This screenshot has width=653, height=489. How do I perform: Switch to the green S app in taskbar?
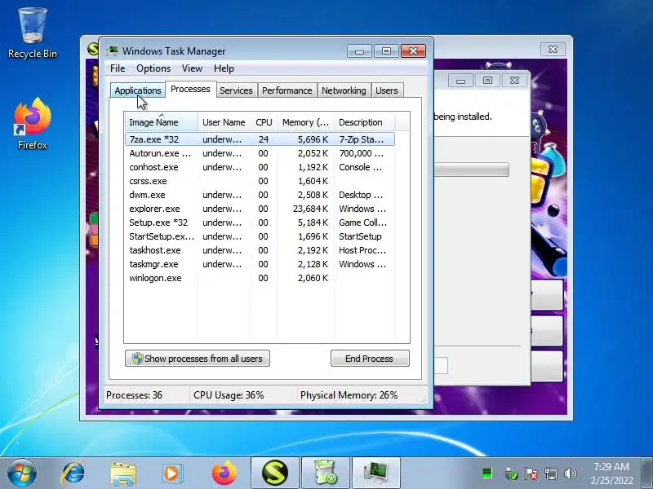tap(275, 474)
